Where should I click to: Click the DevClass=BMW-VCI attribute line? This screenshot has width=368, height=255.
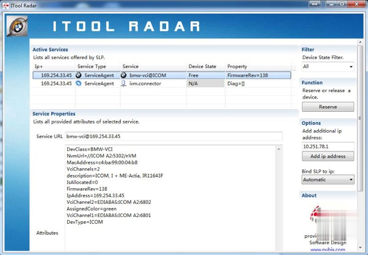click(x=90, y=149)
